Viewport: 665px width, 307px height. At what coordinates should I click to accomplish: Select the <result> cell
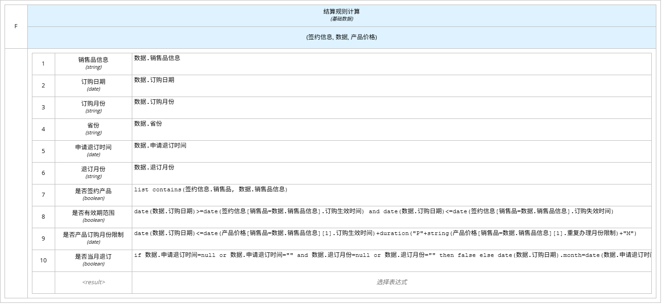click(93, 281)
